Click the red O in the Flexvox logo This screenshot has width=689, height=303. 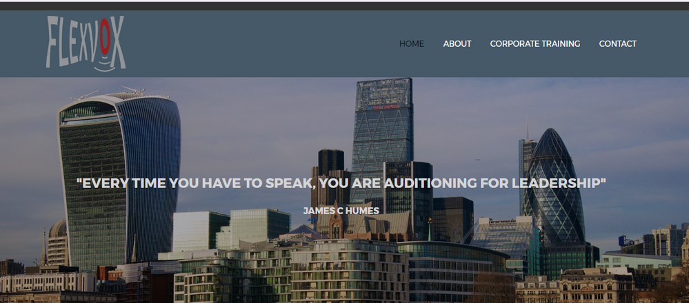105,36
